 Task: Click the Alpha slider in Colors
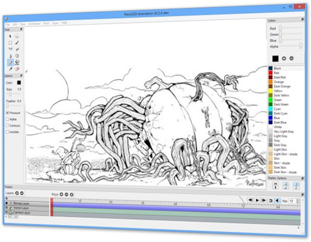291,46
